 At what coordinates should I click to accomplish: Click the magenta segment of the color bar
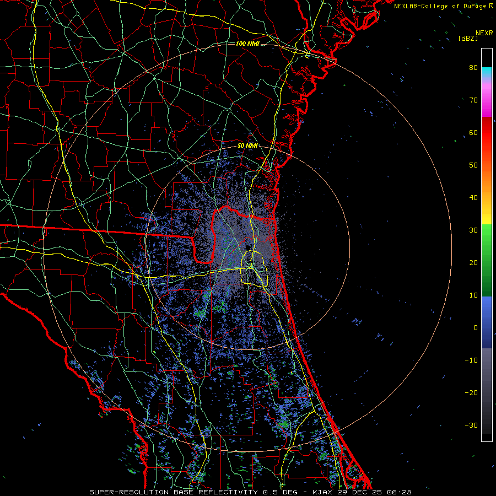coord(487,101)
